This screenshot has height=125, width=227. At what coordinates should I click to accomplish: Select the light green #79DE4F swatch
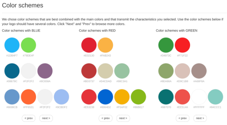[29, 45]
